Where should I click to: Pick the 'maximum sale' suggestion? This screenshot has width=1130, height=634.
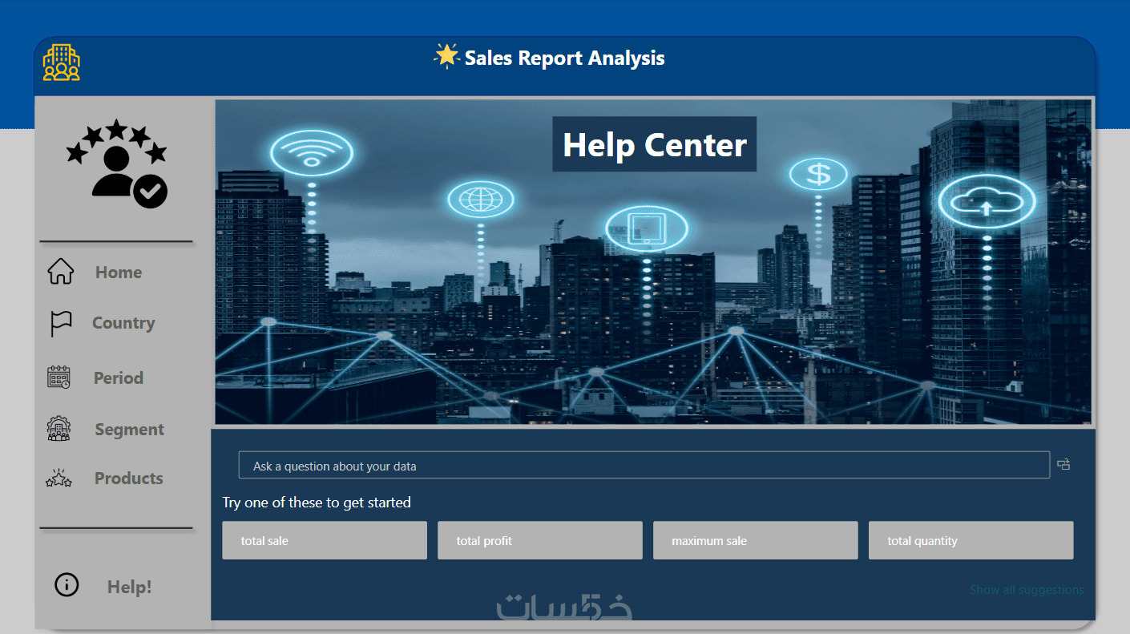[x=756, y=540]
